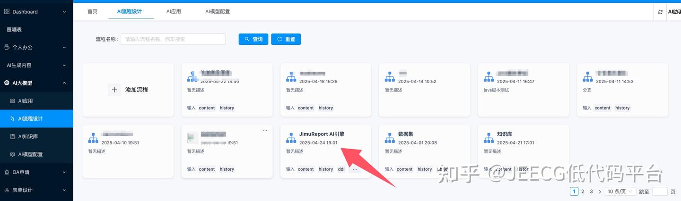Click the AI大模型 sidebar icon
681x201 pixels.
[7, 83]
